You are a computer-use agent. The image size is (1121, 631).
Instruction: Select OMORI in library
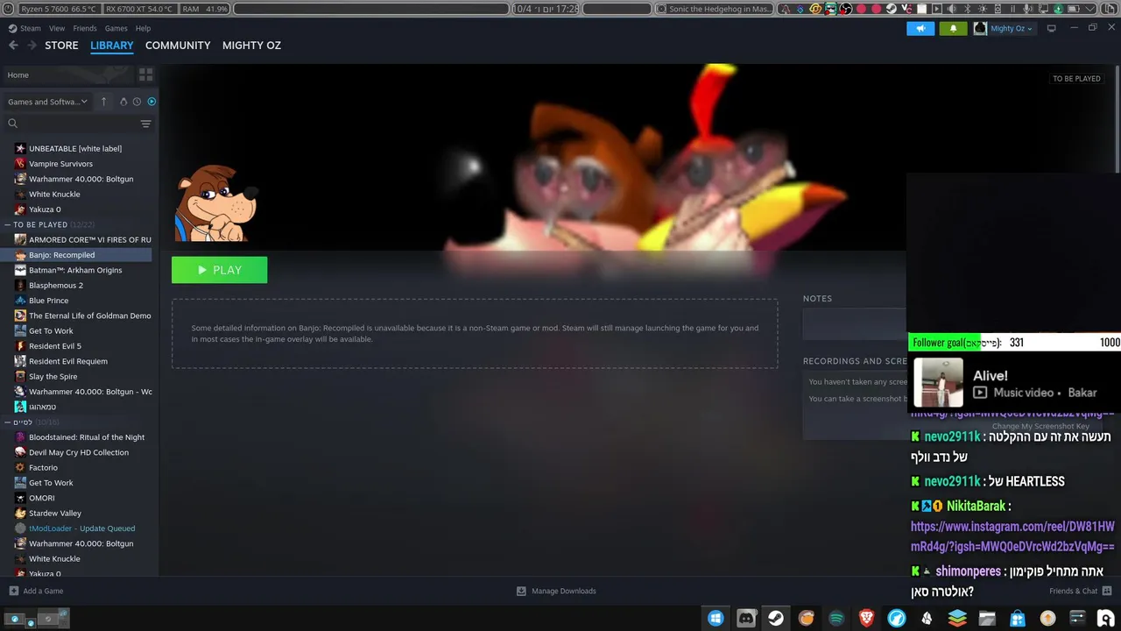point(42,498)
